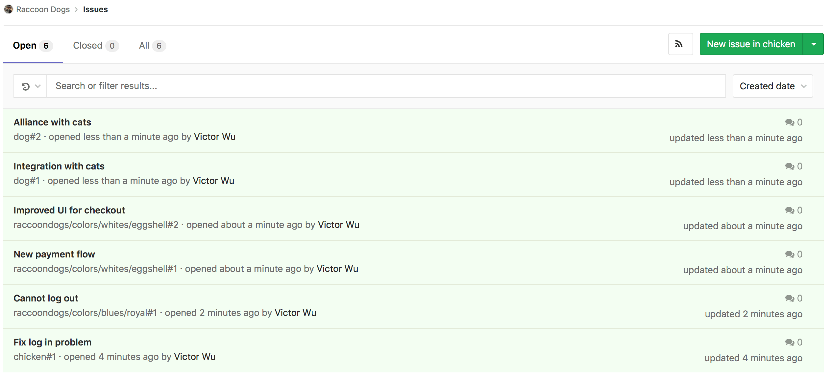Switch to the All issues tab

(x=145, y=45)
